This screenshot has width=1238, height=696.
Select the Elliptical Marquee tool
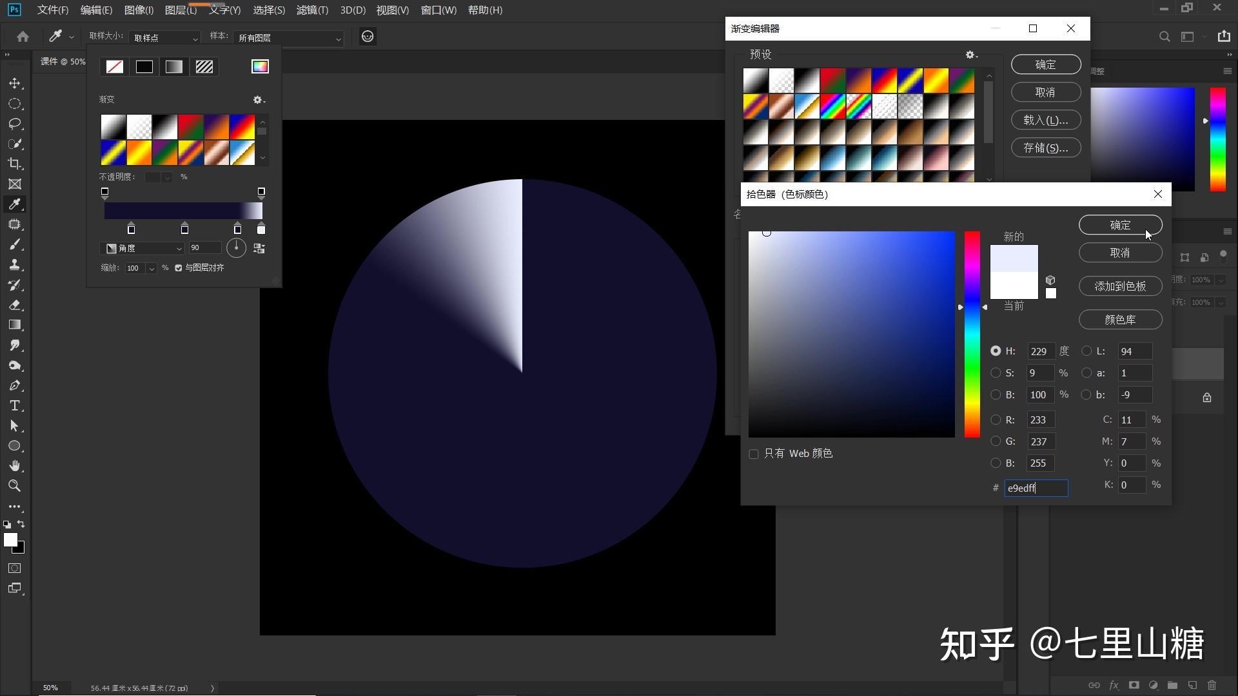pos(14,104)
